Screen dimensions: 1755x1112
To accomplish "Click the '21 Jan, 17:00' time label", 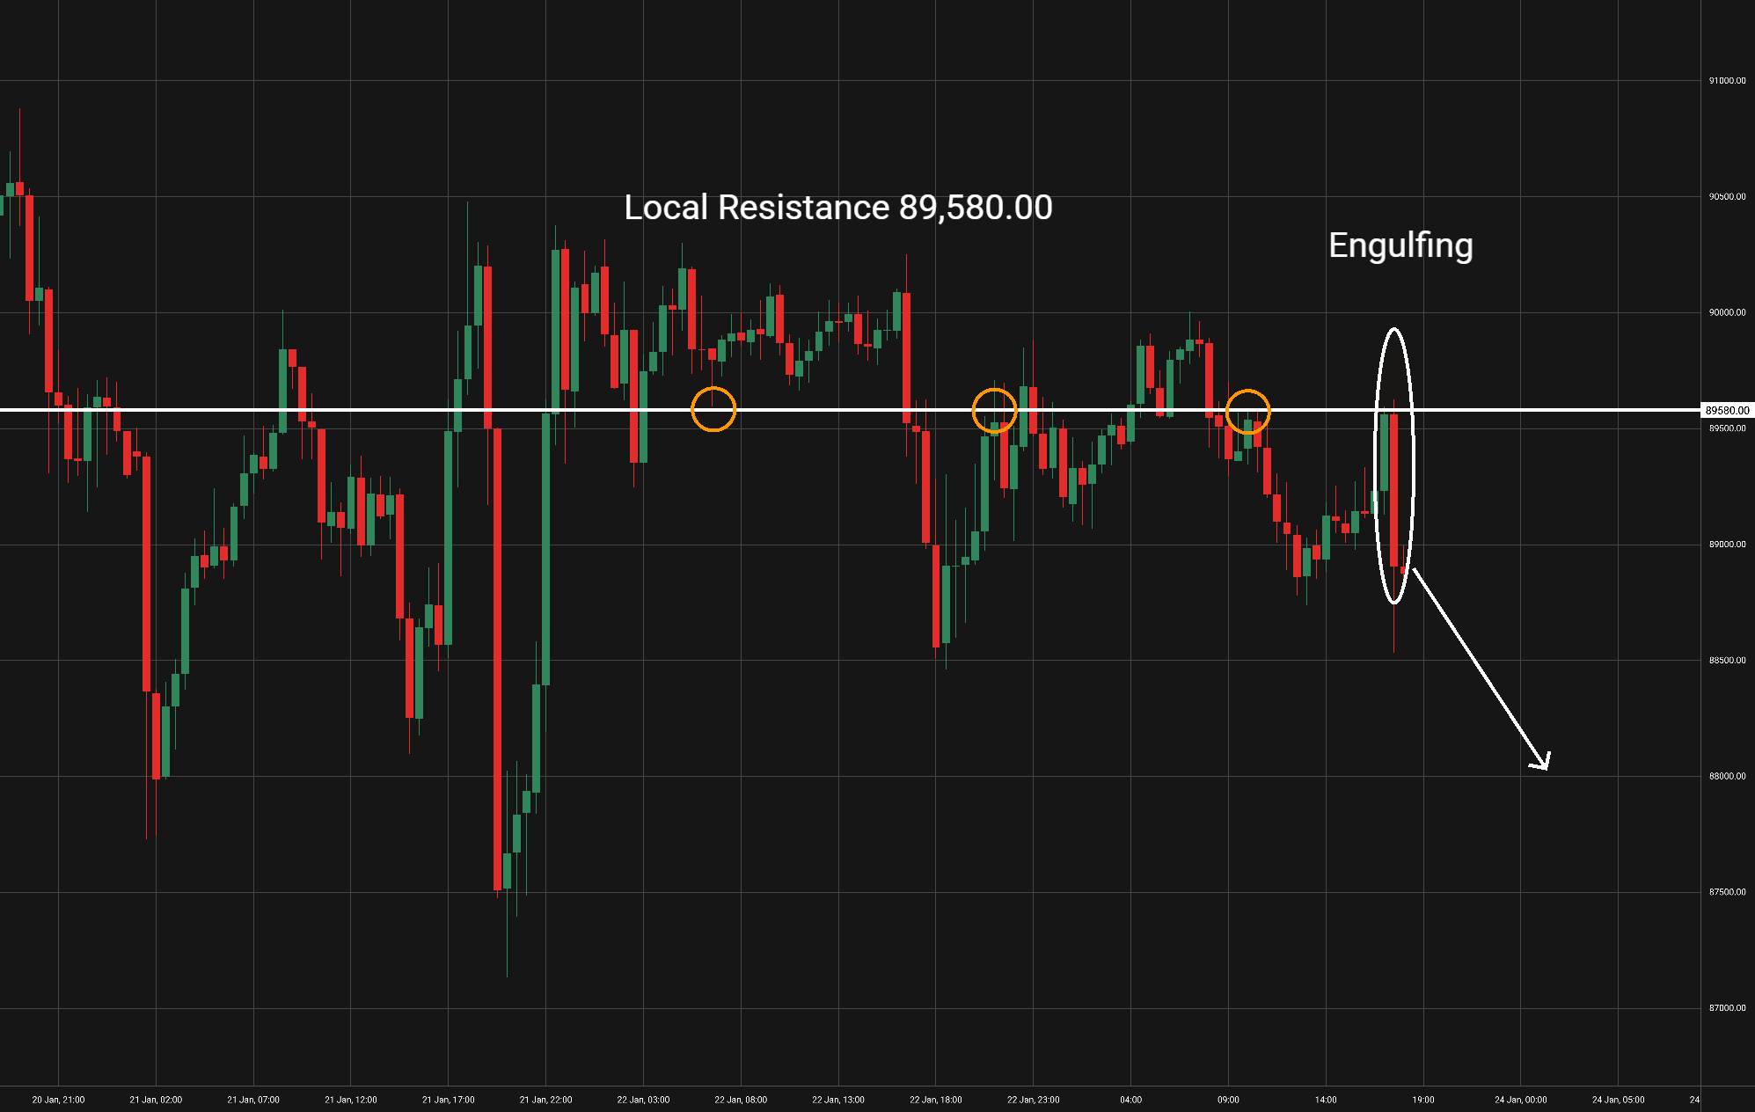I will click(x=448, y=1100).
